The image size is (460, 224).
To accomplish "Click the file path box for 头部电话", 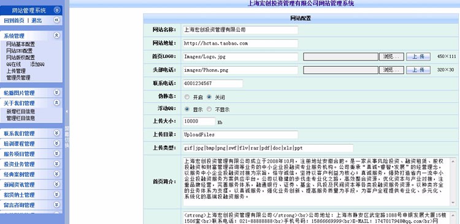I will tap(340, 70).
